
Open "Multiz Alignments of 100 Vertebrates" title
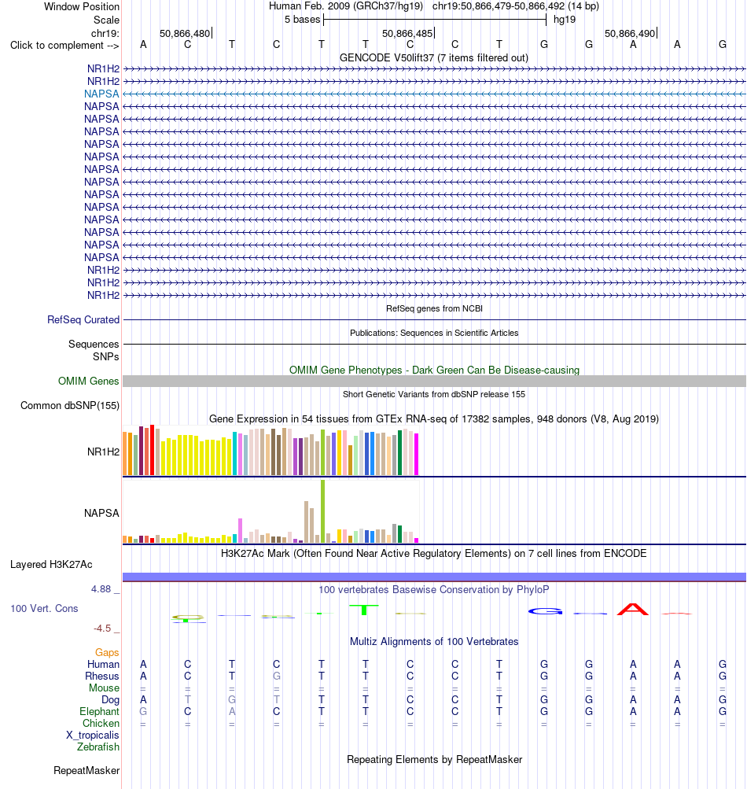[x=434, y=642]
